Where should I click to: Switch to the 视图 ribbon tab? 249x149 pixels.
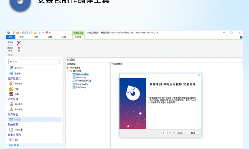point(36,37)
